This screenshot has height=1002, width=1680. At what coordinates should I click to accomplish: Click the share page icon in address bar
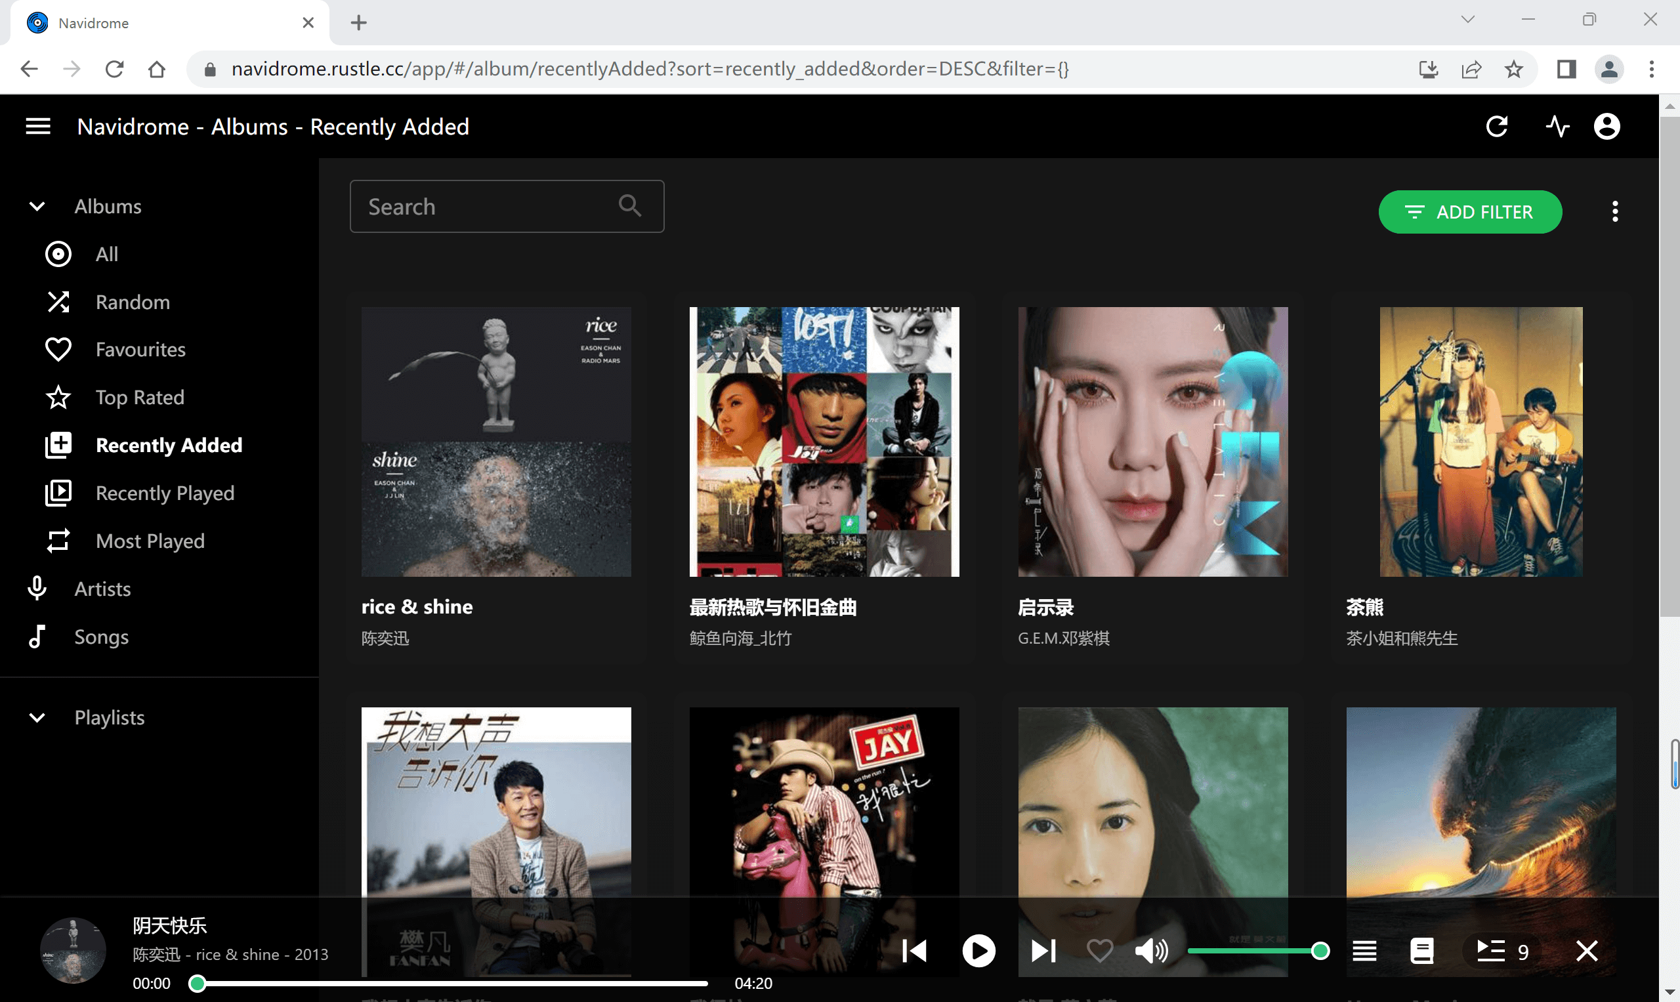click(1471, 69)
